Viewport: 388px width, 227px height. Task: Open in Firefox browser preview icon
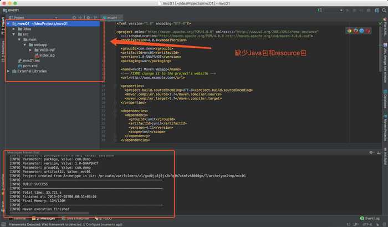click(356, 31)
